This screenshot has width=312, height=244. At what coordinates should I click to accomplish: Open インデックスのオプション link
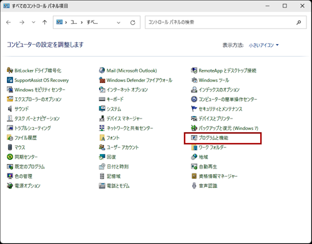[219, 90]
